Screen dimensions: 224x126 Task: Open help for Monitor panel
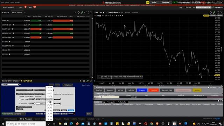(x=75, y=13)
